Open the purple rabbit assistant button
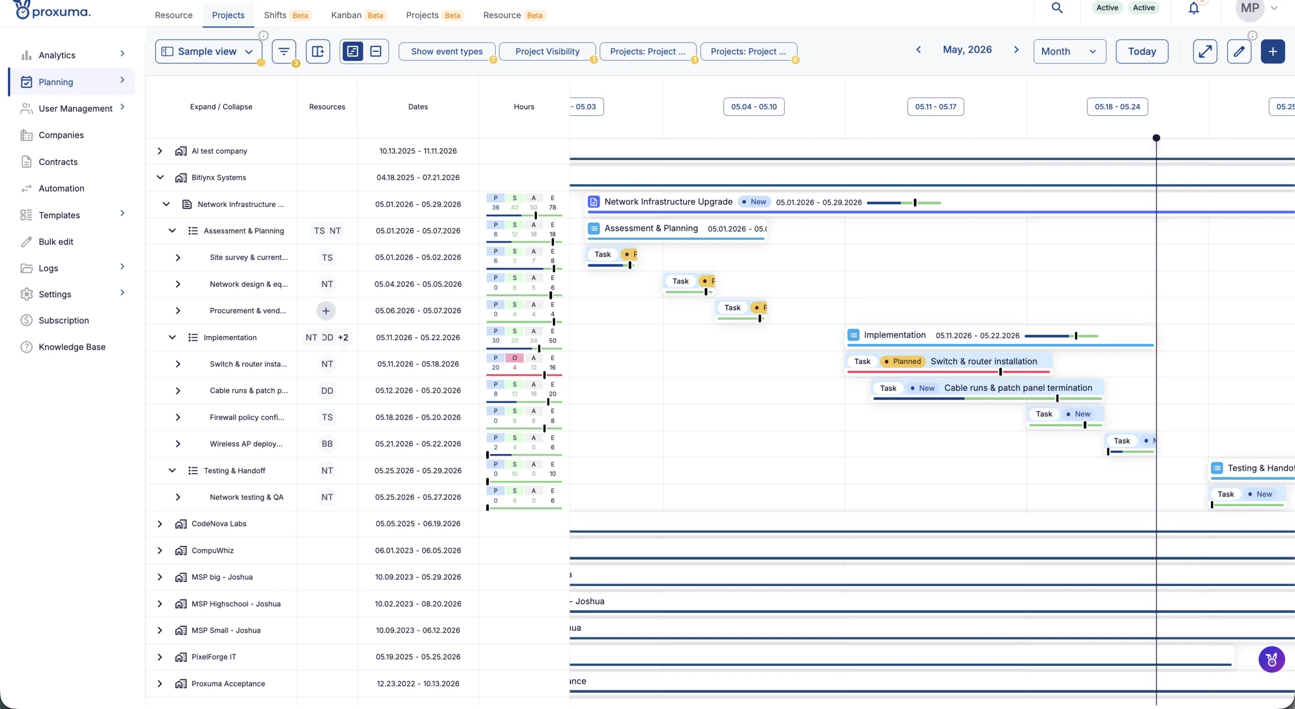Viewport: 1295px width, 709px height. 1272,659
